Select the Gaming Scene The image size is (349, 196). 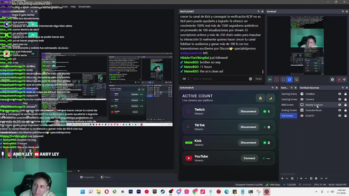(x=289, y=94)
